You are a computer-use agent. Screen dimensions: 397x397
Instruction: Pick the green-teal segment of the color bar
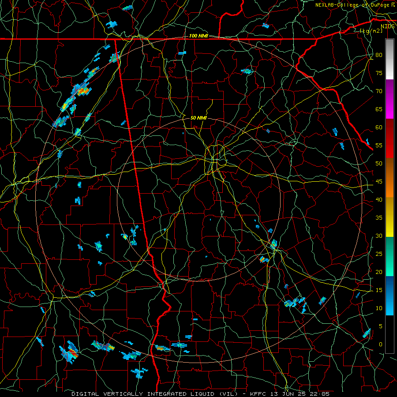coord(390,256)
